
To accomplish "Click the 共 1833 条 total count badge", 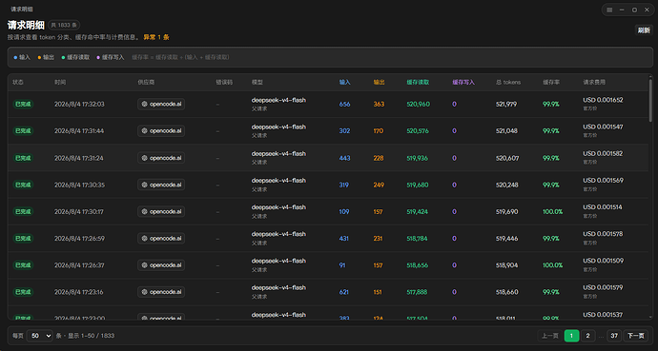I will tap(64, 25).
